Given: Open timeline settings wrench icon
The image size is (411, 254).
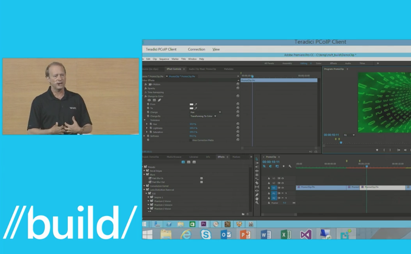Looking at the screenshot, I should (x=290, y=166).
